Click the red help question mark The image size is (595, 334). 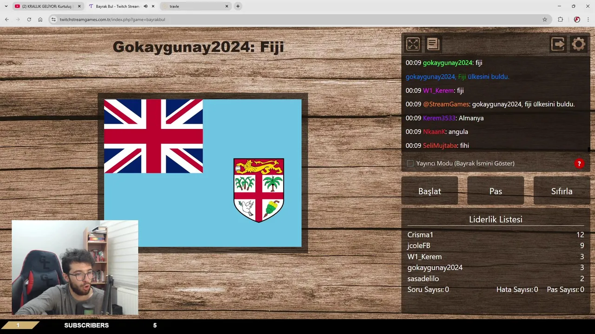579,163
